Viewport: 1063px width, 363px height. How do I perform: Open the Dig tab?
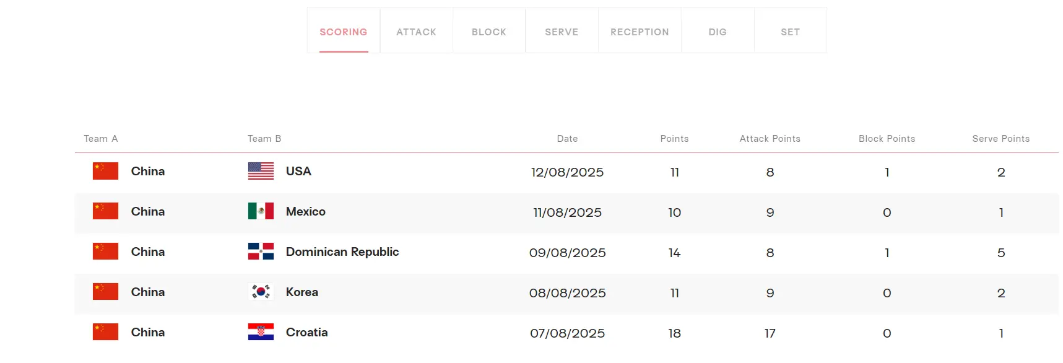[718, 32]
